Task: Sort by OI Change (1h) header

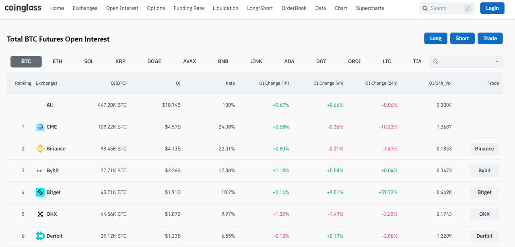Action: pyautogui.click(x=274, y=84)
